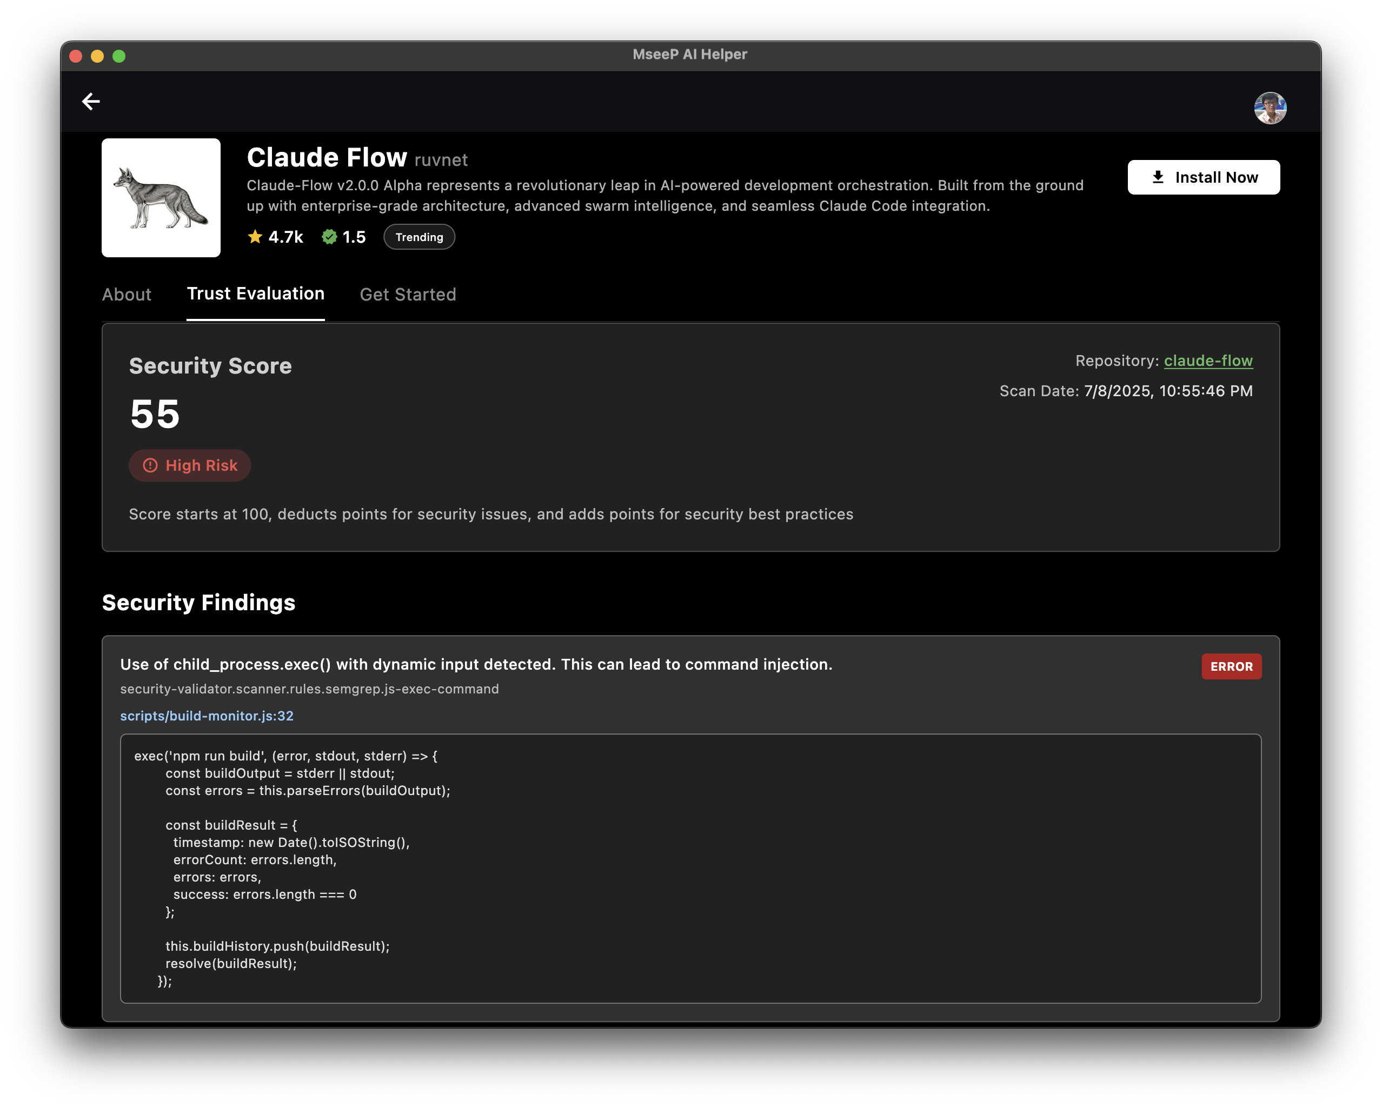The height and width of the screenshot is (1108, 1382).
Task: Click the red ERROR severity badge
Action: [x=1231, y=666]
